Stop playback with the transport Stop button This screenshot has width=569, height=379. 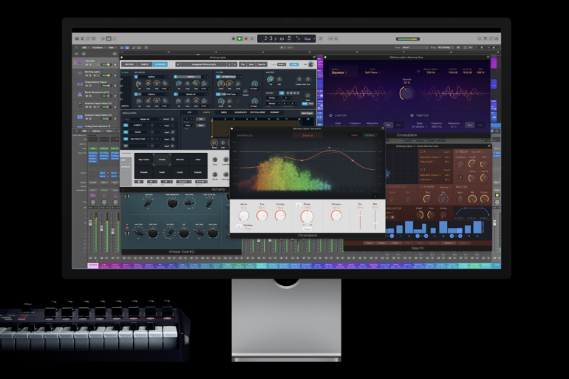click(233, 38)
